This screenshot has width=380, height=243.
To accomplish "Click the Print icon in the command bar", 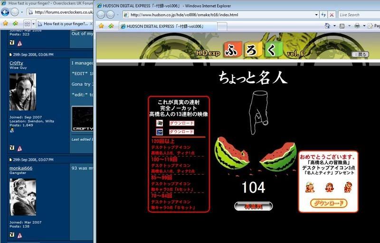I will pos(357,26).
